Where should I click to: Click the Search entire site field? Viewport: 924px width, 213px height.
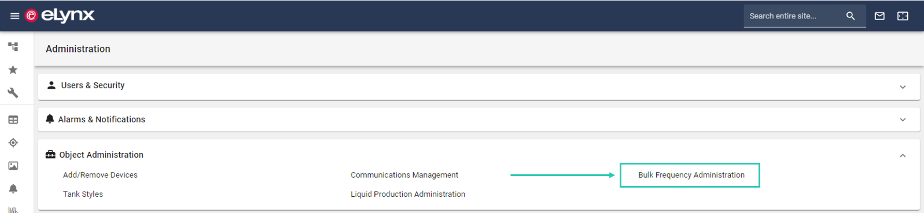pos(794,16)
